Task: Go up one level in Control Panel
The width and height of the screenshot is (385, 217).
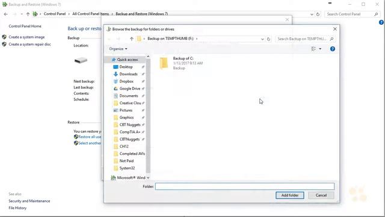Action: coord(28,14)
